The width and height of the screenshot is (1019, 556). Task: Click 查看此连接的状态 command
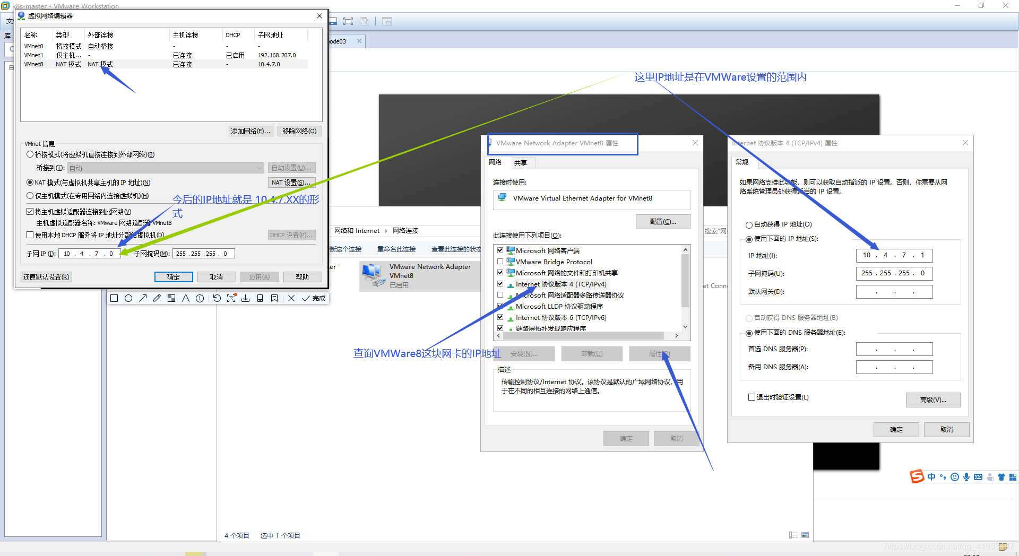pyautogui.click(x=456, y=249)
